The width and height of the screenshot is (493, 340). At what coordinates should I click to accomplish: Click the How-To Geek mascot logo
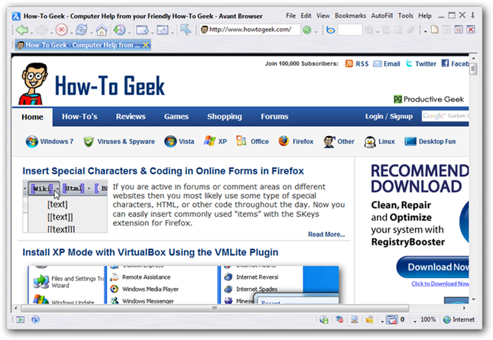[33, 83]
